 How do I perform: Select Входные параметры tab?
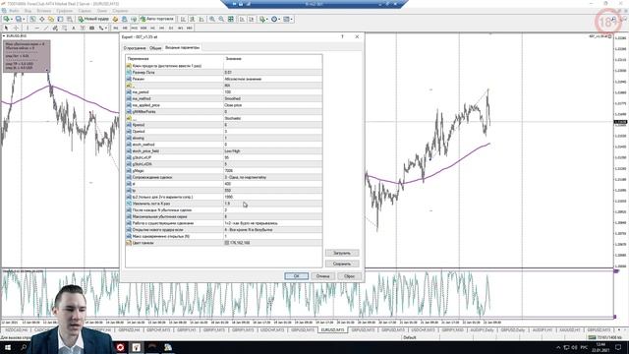[x=182, y=47]
